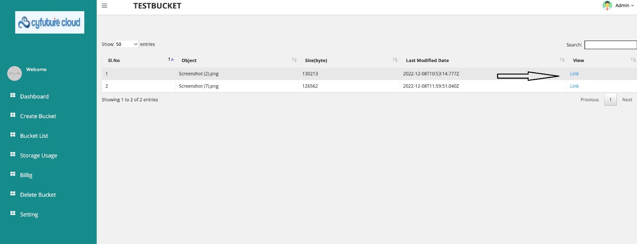Click the Setting sidebar icon

point(13,214)
